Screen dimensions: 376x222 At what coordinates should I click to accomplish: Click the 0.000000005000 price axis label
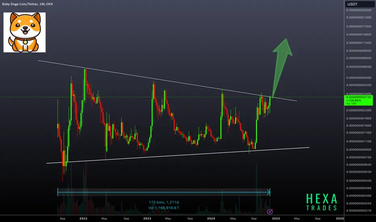[x=359, y=78]
